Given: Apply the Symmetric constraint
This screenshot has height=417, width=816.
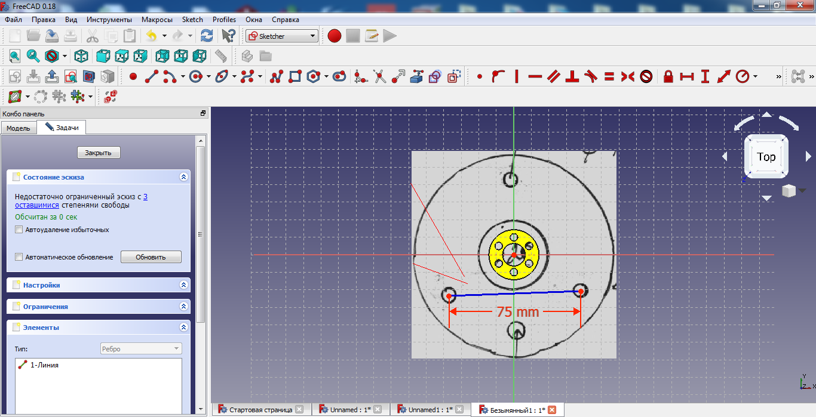Looking at the screenshot, I should 627,76.
